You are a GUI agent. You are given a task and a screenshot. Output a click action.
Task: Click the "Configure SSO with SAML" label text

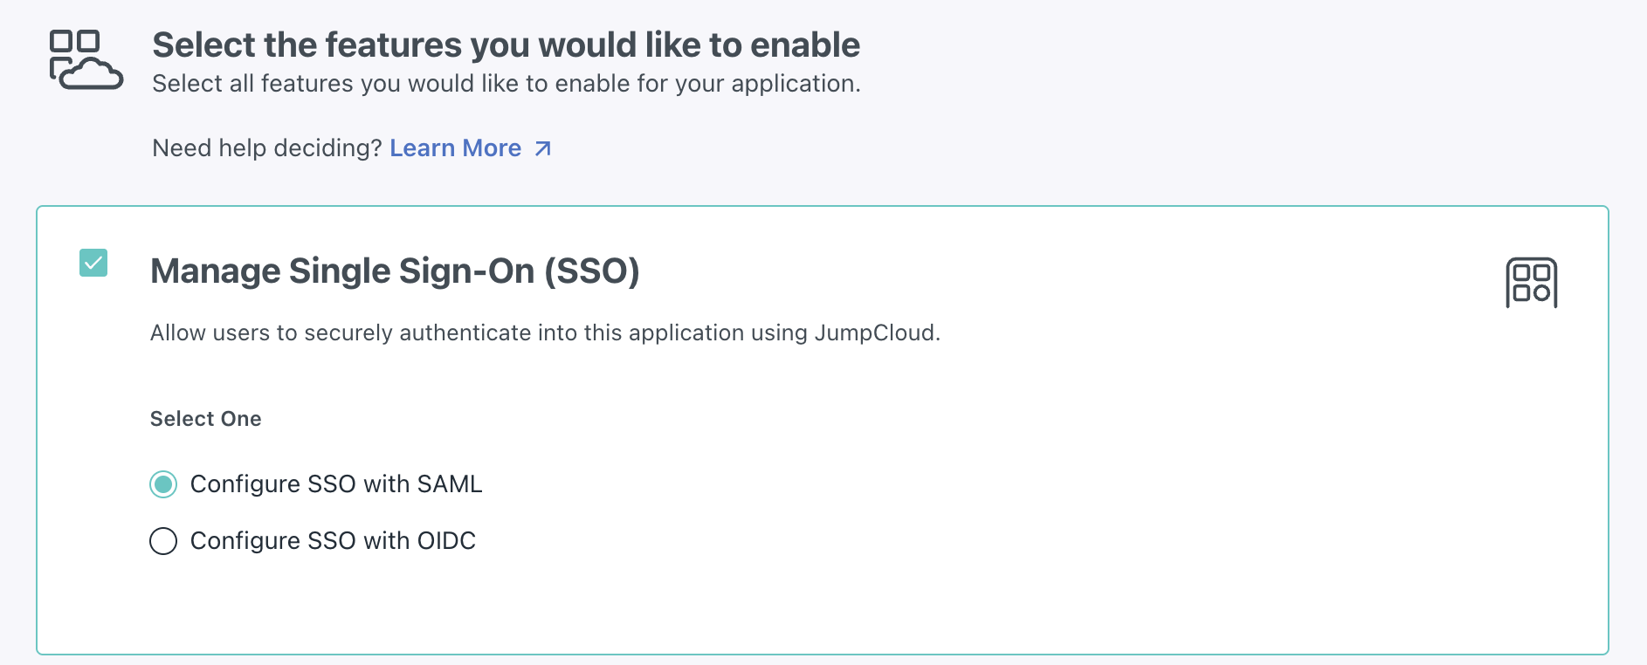335,484
